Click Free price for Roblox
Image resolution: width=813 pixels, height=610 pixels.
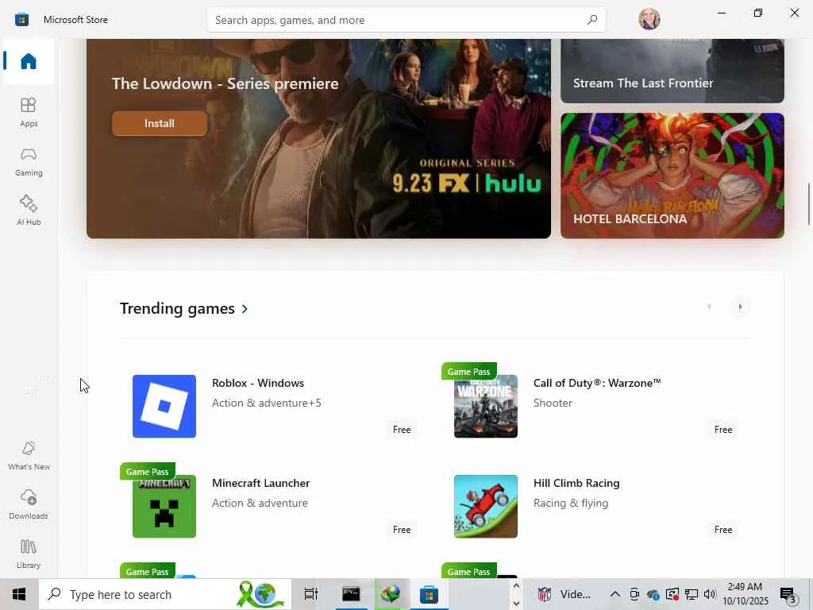pos(401,430)
